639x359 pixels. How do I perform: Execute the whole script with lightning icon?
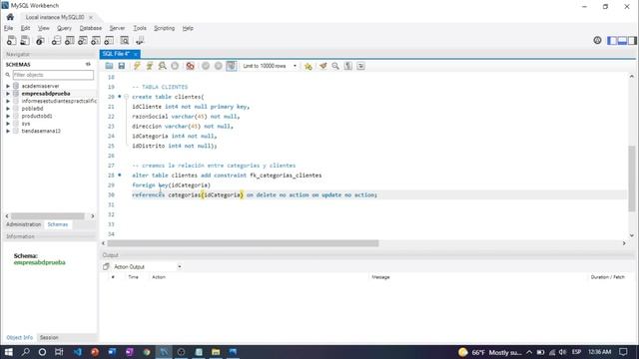137,66
